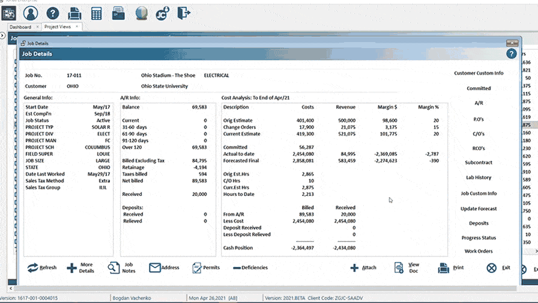Open Work Orders

point(479,251)
